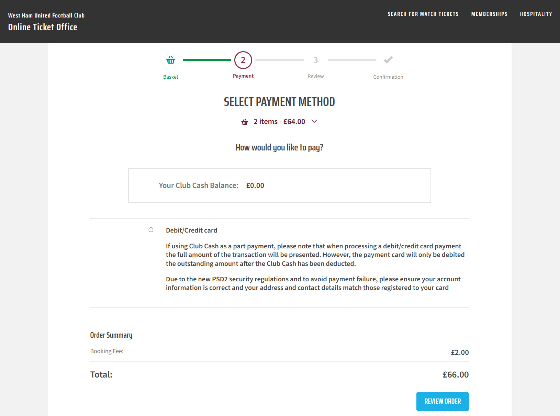560x416 pixels.
Task: Click the Online Ticket Office title link
Action: click(x=43, y=27)
